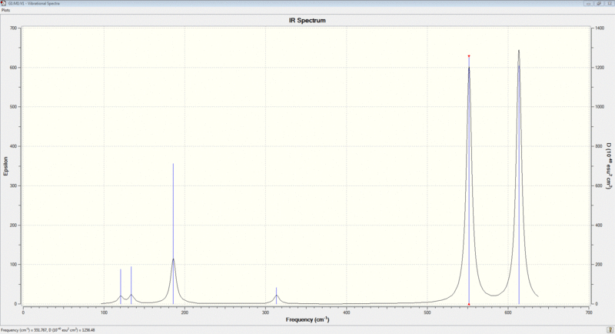615x334 pixels.
Task: Close the Vibrational Spectra window
Action: coord(610,3)
